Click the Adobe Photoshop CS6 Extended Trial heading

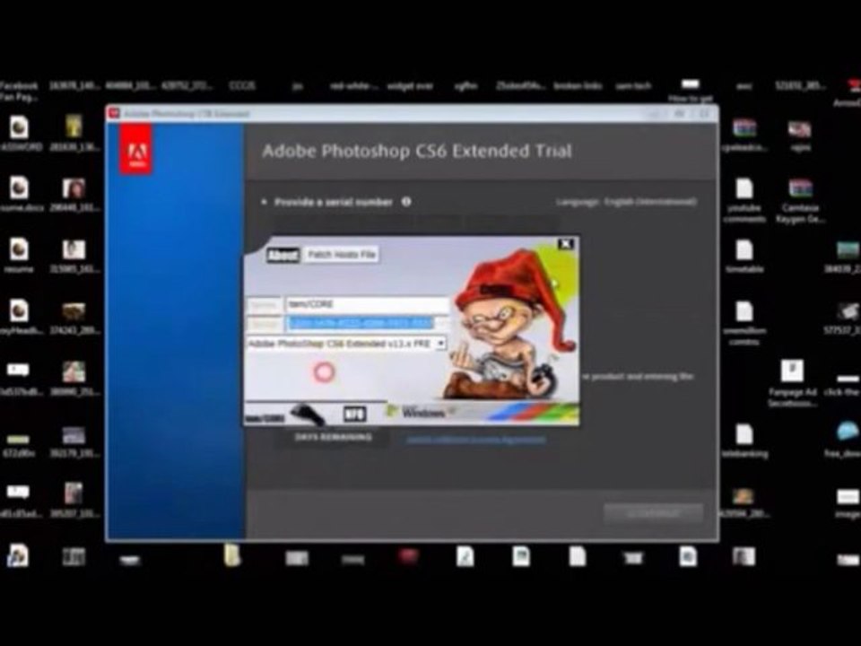417,151
